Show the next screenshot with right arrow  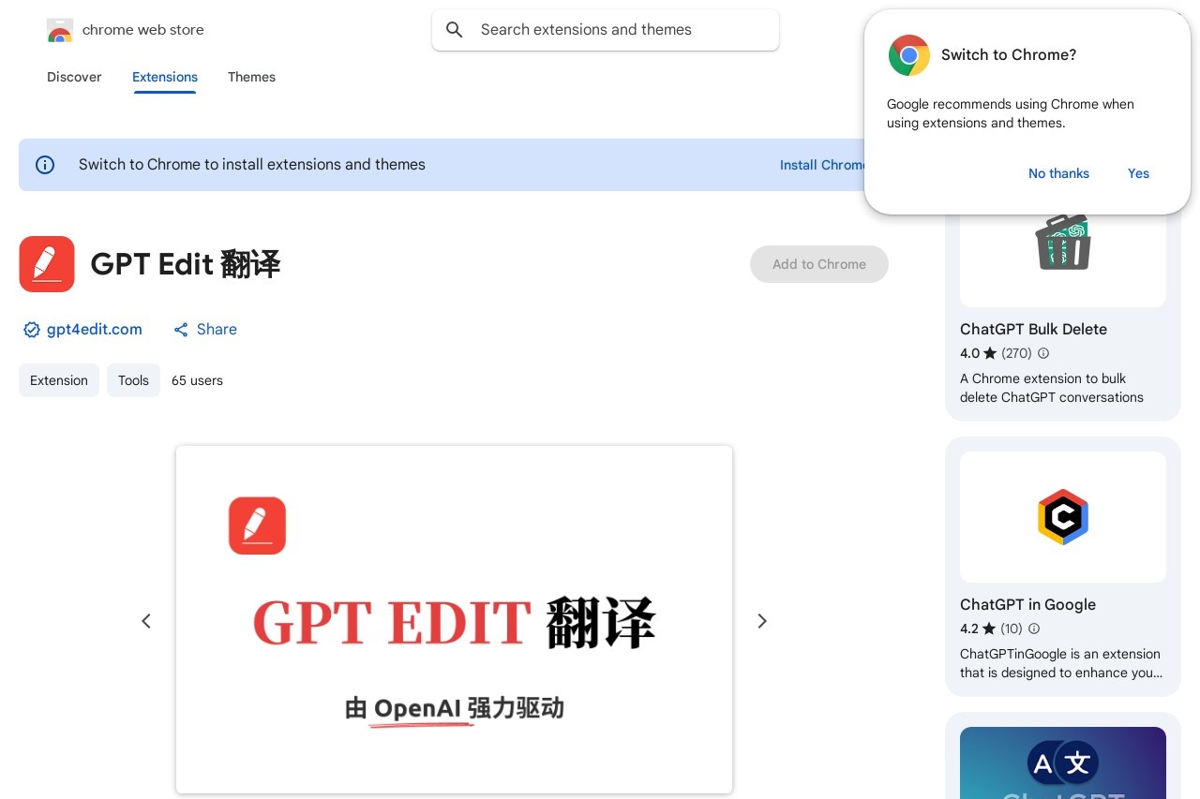click(x=762, y=621)
